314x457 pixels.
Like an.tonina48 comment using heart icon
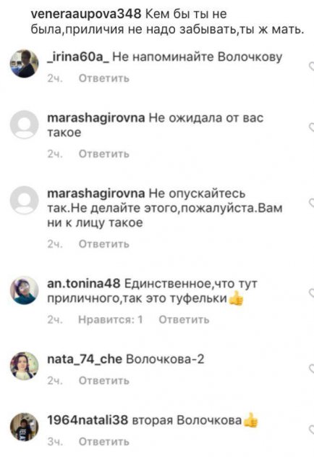(x=312, y=293)
